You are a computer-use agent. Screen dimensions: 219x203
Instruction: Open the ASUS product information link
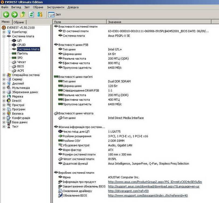(155, 182)
